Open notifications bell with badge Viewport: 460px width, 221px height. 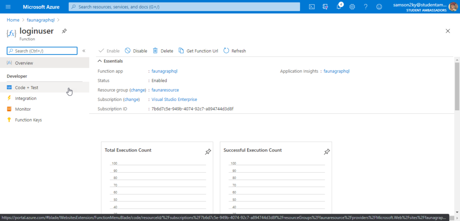339,6
